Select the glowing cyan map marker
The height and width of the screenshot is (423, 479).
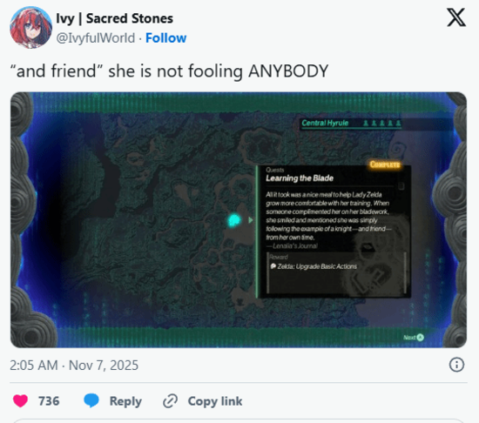pos(234,220)
